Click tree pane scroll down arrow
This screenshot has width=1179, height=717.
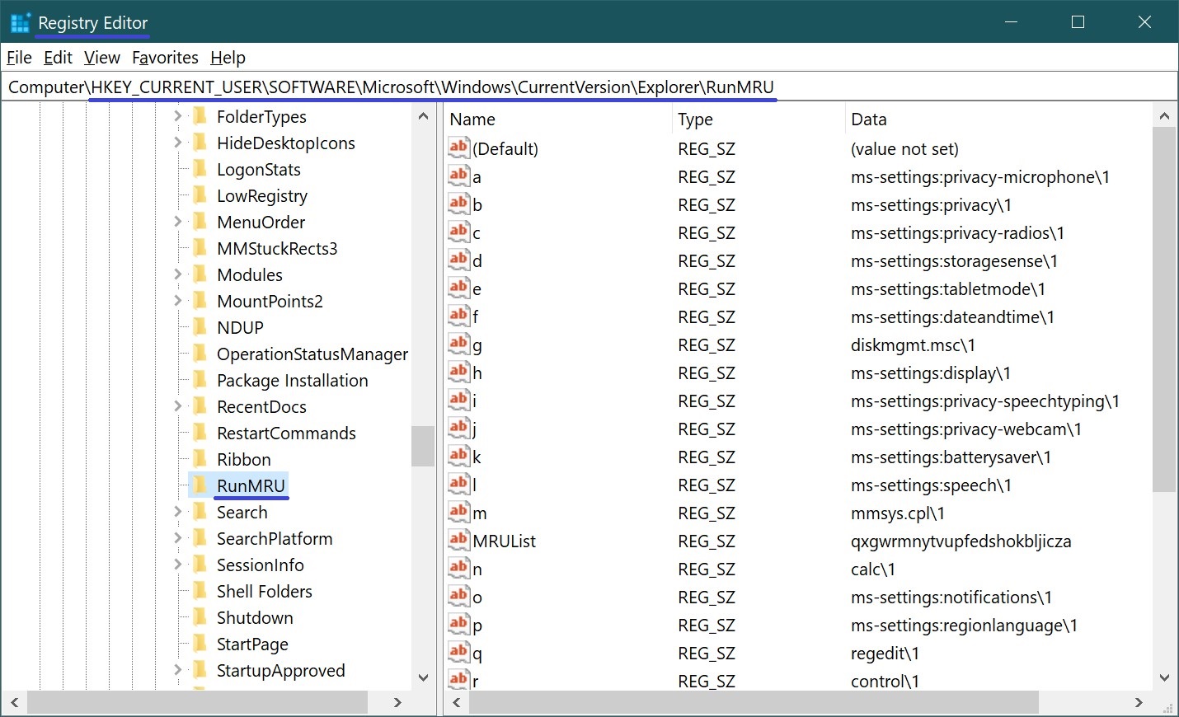(x=423, y=677)
